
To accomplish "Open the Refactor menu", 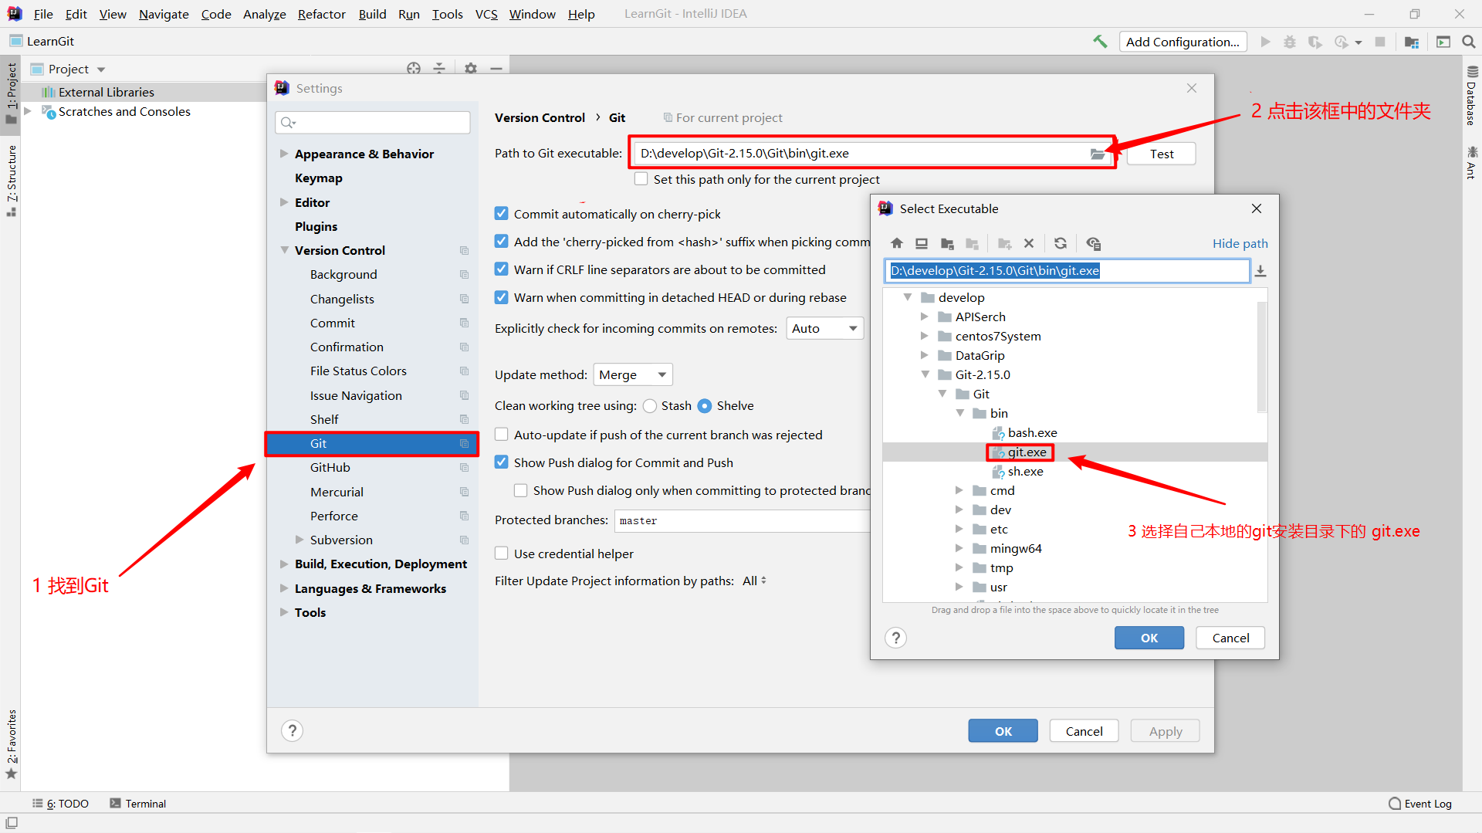I will (x=322, y=14).
